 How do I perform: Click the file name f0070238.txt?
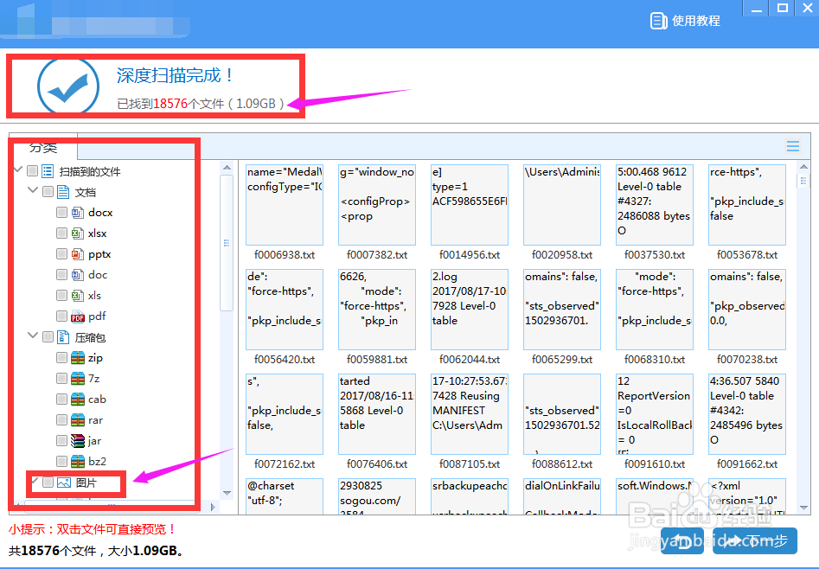point(747,360)
